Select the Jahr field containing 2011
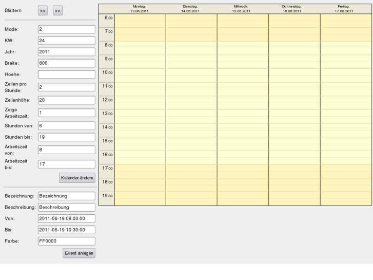The height and width of the screenshot is (280, 373). [67, 52]
